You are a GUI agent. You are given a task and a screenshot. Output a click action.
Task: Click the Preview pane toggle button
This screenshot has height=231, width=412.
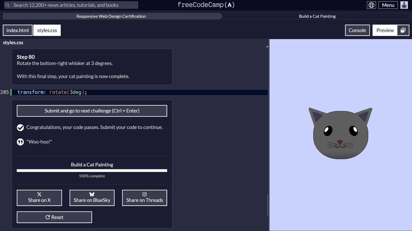click(x=385, y=30)
